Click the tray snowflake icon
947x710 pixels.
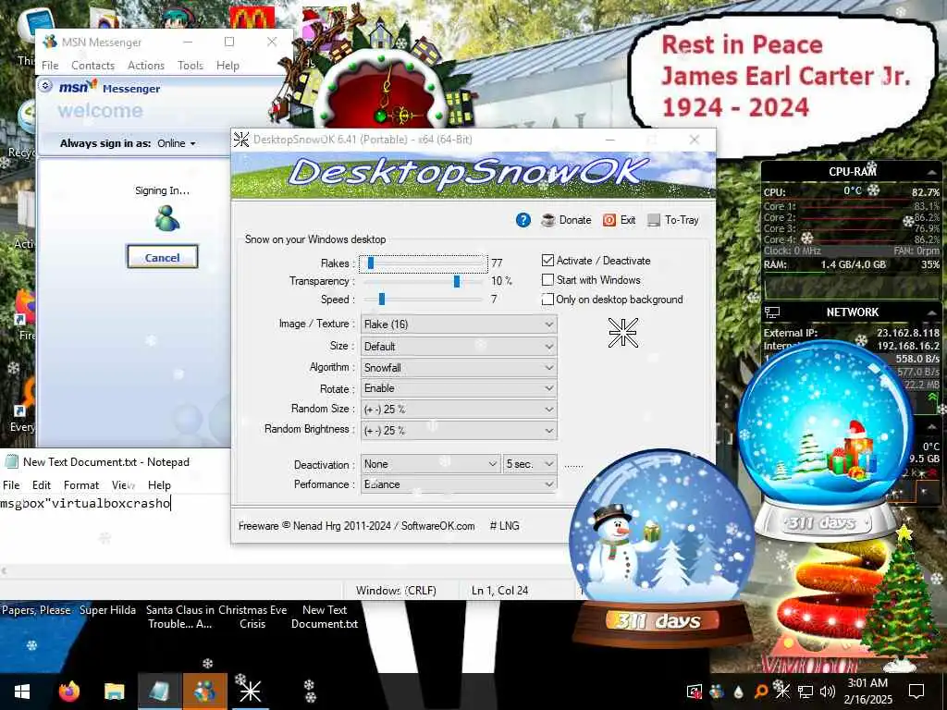pyautogui.click(x=782, y=691)
